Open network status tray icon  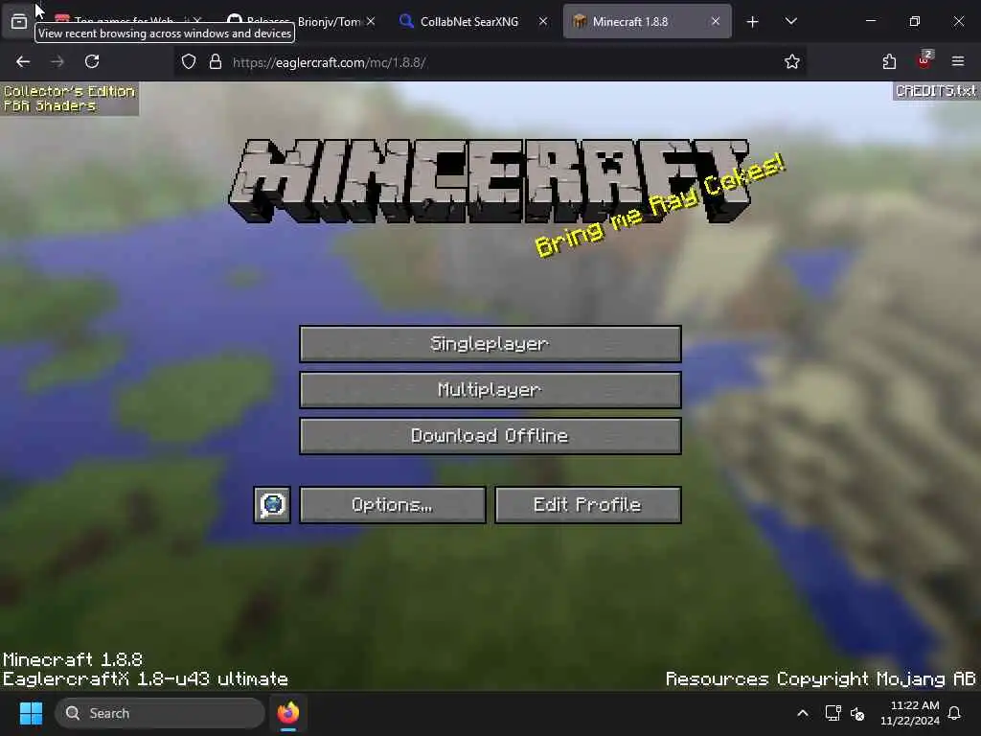pyautogui.click(x=833, y=713)
